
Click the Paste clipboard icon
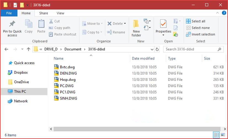tap(41, 24)
